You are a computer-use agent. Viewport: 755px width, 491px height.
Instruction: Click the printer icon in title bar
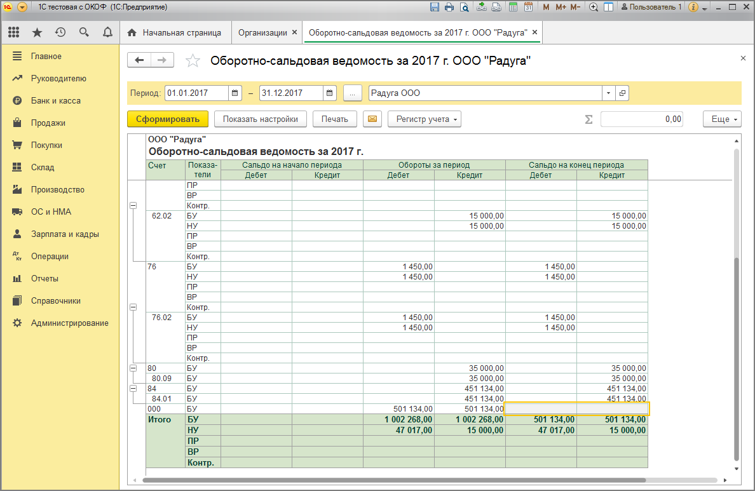pyautogui.click(x=449, y=7)
